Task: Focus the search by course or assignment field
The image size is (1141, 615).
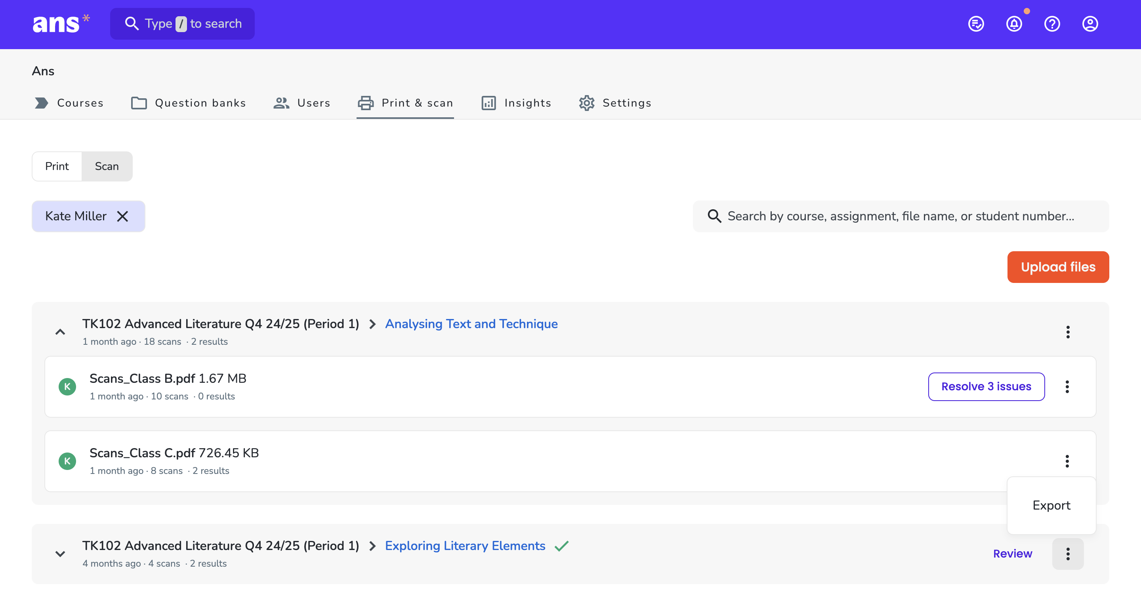Action: [901, 216]
